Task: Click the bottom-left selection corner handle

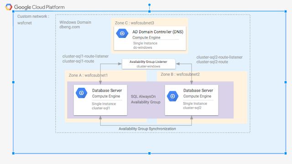Action: (13, 153)
